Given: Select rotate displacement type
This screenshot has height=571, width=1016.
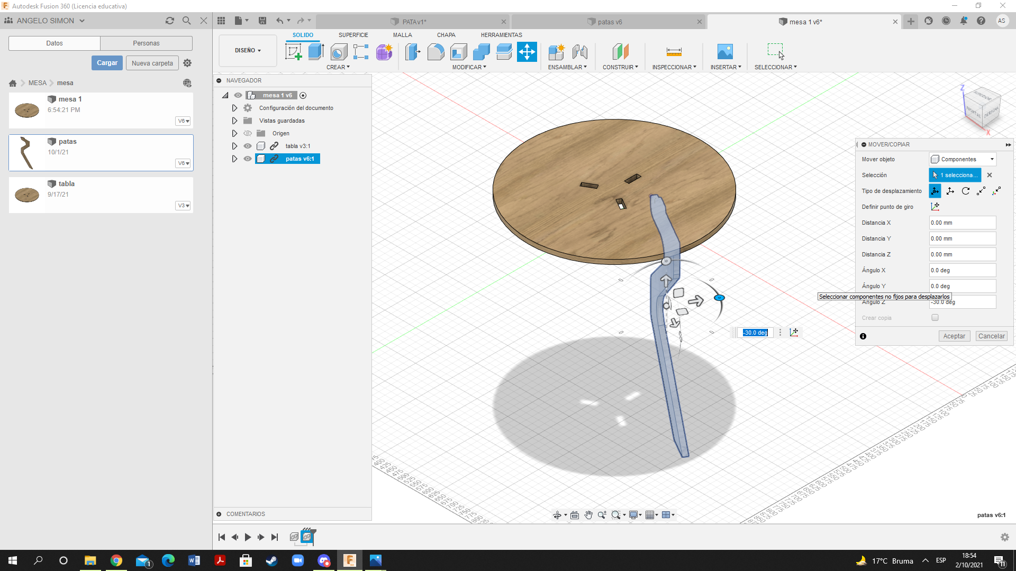Looking at the screenshot, I should [x=966, y=191].
